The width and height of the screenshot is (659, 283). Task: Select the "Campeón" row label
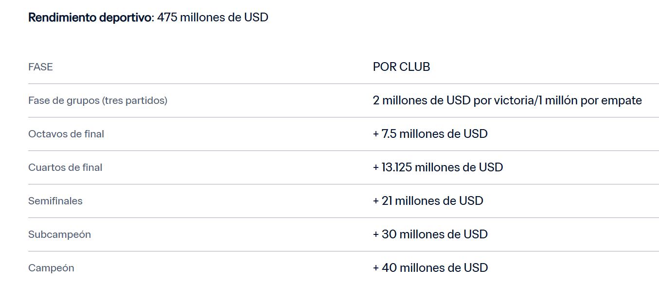pos(51,268)
